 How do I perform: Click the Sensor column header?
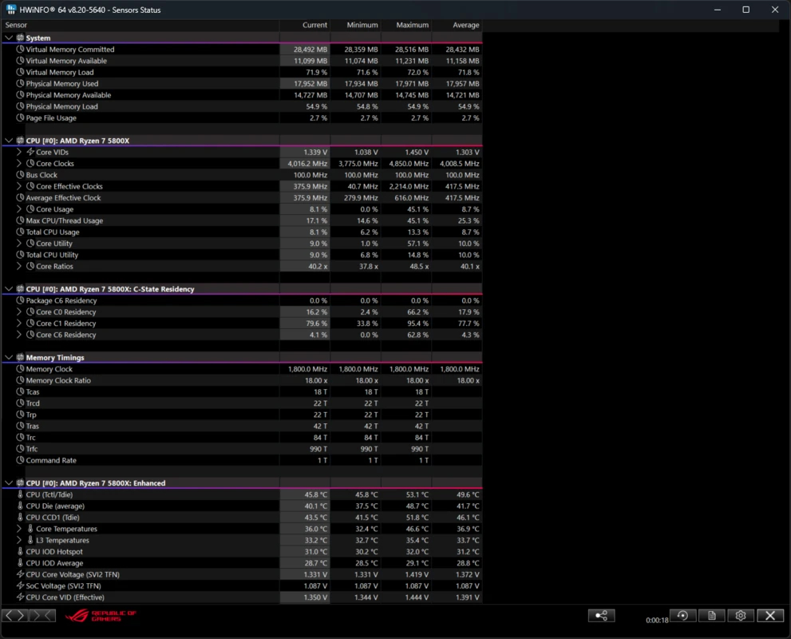pos(17,25)
